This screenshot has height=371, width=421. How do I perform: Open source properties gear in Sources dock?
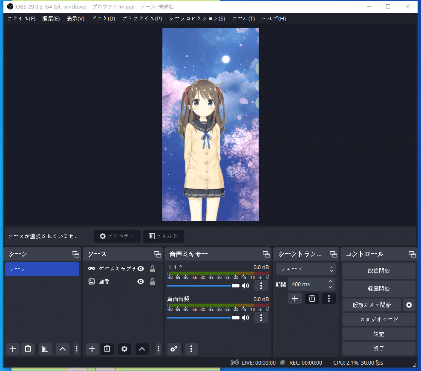(124, 349)
